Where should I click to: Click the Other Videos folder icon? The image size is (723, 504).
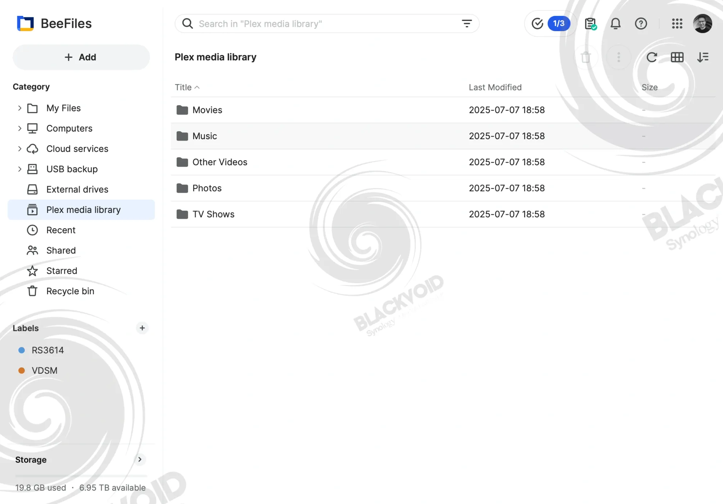click(182, 162)
